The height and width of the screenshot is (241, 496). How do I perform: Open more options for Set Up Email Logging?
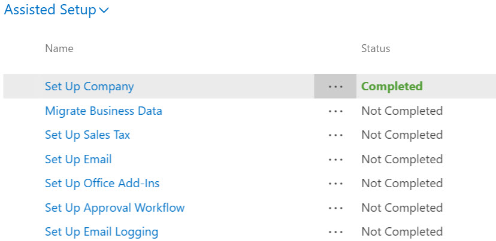tap(335, 232)
